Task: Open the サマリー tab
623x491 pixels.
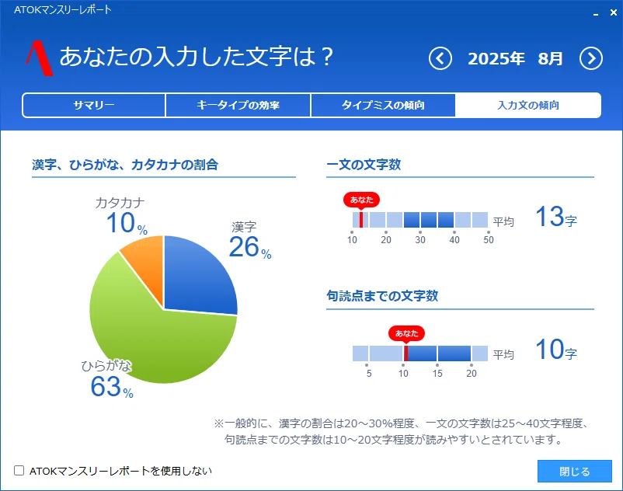Action: 94,106
